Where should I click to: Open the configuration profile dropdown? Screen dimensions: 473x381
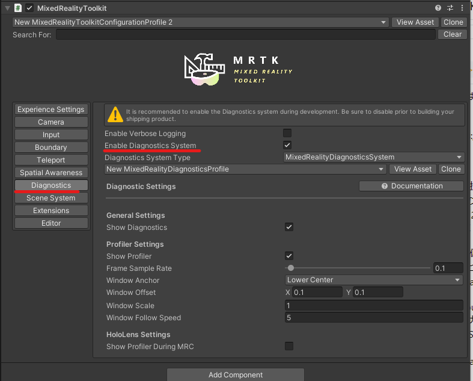[x=201, y=22]
